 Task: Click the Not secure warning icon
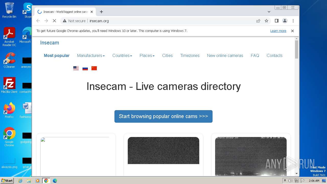coord(65,21)
